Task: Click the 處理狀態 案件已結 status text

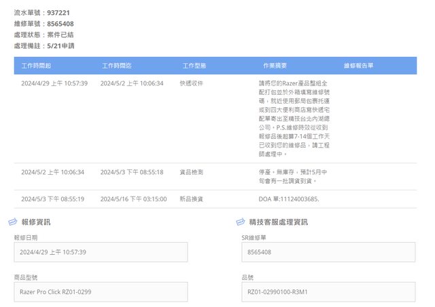Action: pyautogui.click(x=46, y=35)
